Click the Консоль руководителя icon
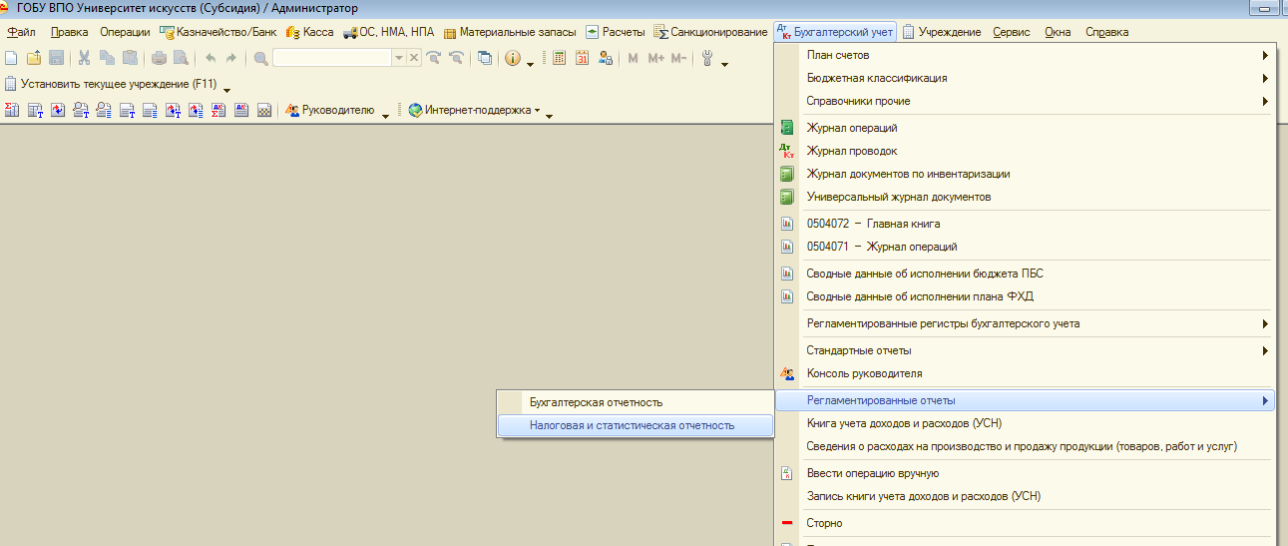 point(787,373)
